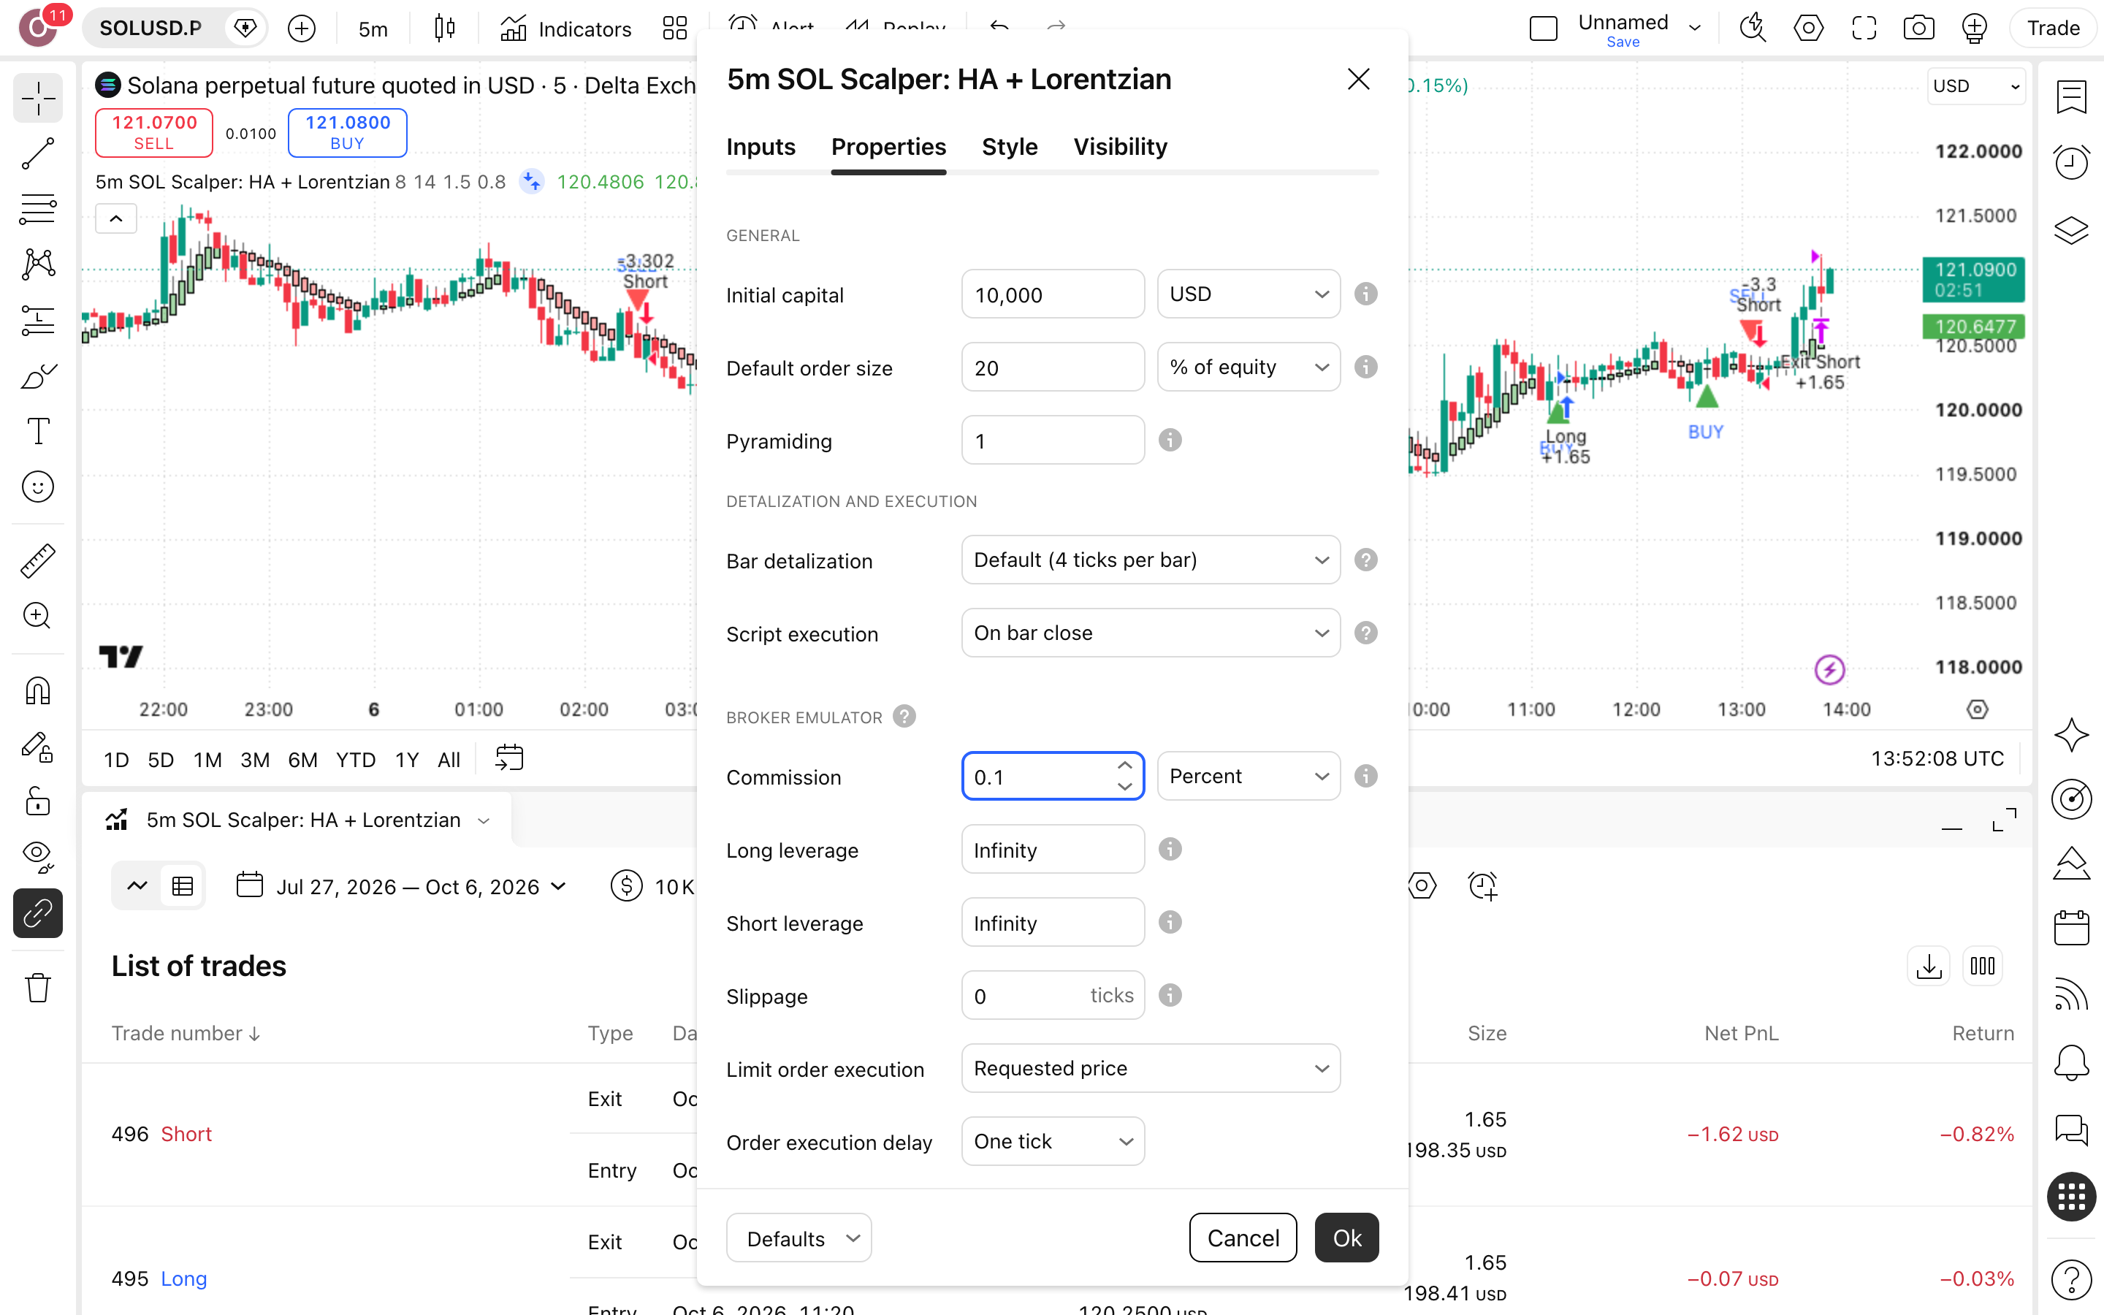This screenshot has width=2104, height=1315.
Task: Open the emoji and icons tool
Action: pos(37,486)
